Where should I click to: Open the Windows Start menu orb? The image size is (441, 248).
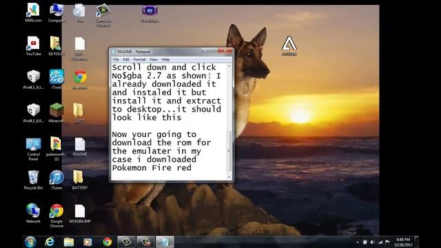coord(30,242)
